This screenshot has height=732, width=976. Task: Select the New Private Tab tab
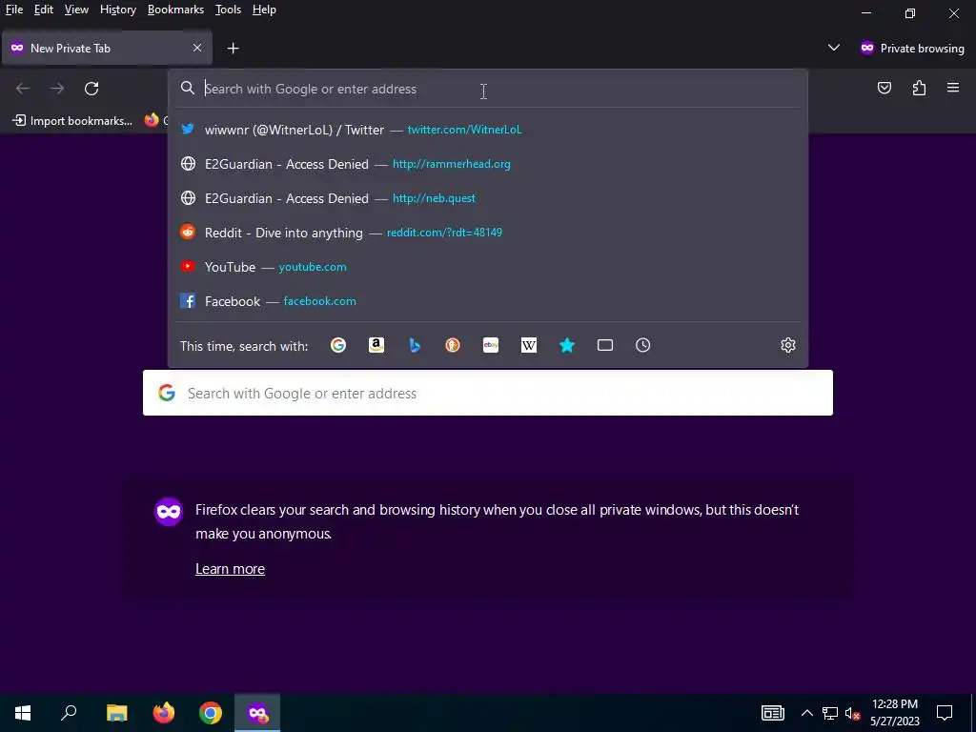click(107, 48)
